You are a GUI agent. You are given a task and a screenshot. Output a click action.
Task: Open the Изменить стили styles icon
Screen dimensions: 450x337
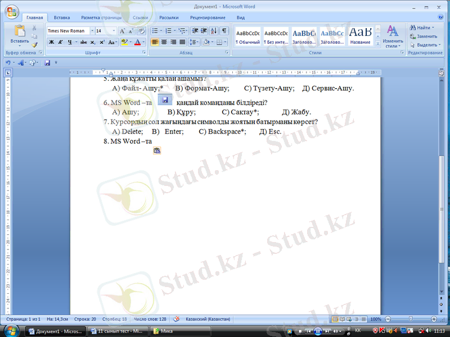tap(393, 36)
